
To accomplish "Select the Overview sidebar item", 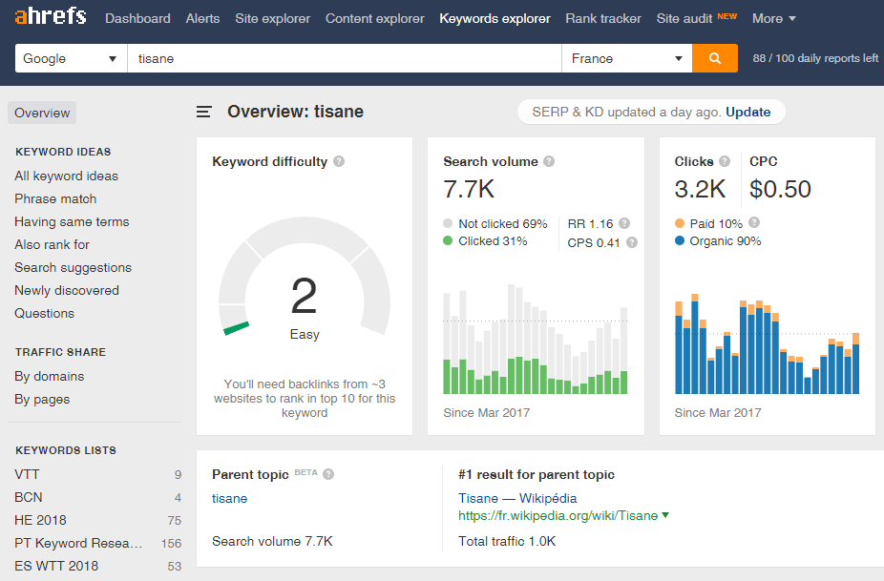I will click(42, 113).
